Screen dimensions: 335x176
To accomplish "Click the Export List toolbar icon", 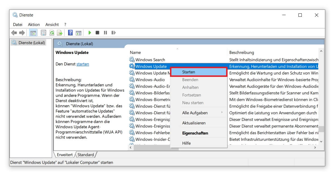I will pos(60,33).
